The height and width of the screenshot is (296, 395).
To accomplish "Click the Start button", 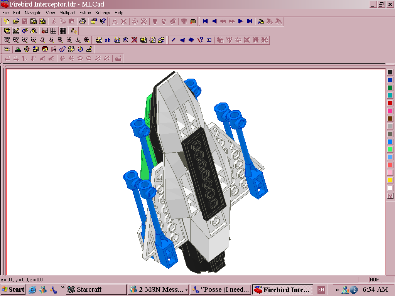I will [x=13, y=289].
